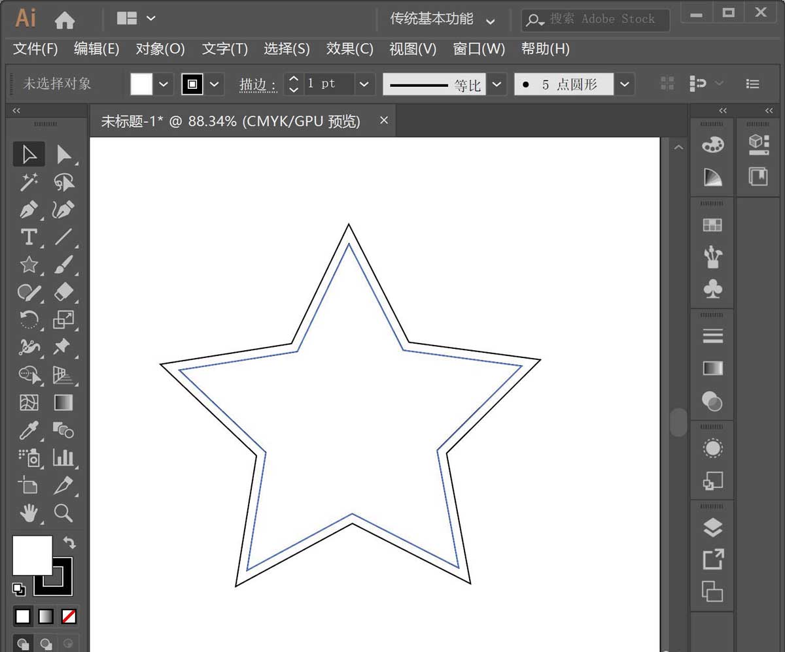Open stroke color dropdown in control bar
This screenshot has width=785, height=652.
pyautogui.click(x=215, y=84)
